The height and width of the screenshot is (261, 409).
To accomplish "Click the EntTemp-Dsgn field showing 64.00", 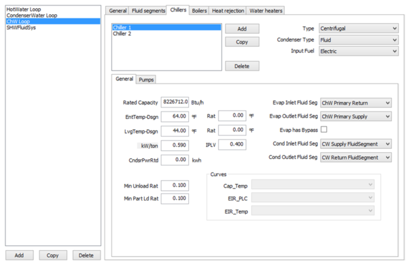I will pos(175,116).
